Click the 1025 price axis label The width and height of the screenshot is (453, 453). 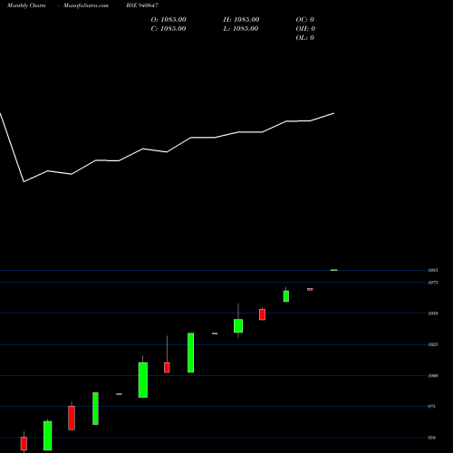pos(433,344)
